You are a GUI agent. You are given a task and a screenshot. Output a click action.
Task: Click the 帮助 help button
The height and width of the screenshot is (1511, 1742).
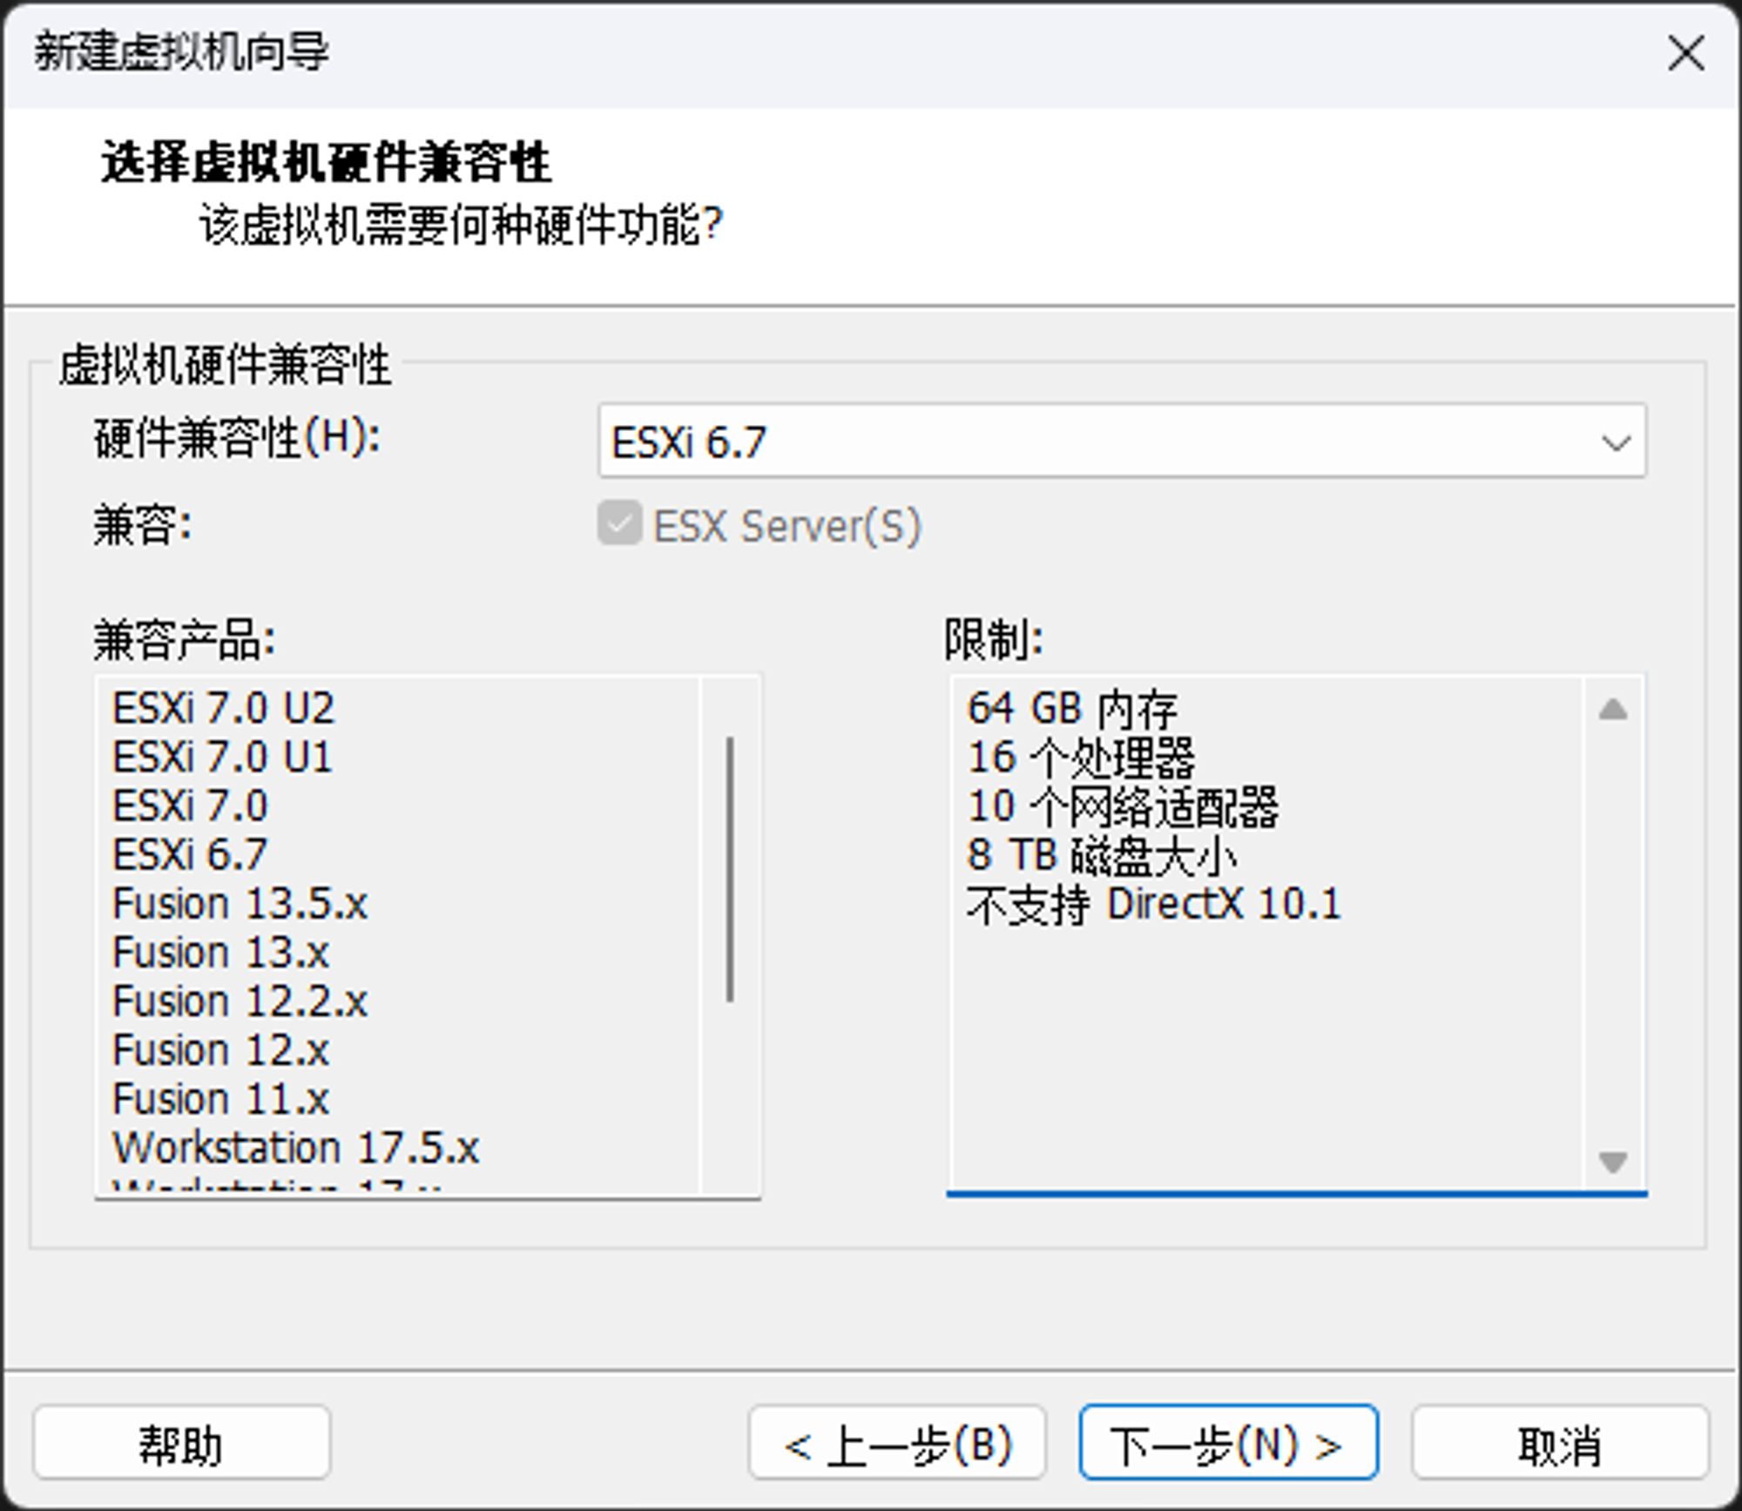181,1444
